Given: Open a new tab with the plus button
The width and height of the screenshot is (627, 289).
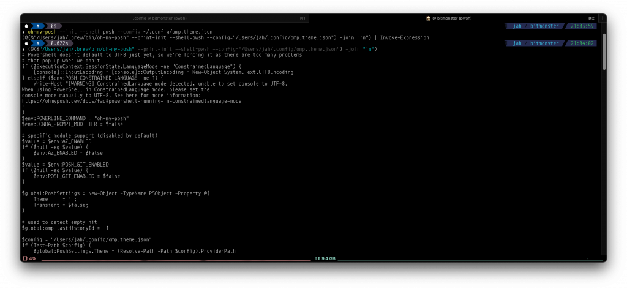Looking at the screenshot, I should (602, 18).
